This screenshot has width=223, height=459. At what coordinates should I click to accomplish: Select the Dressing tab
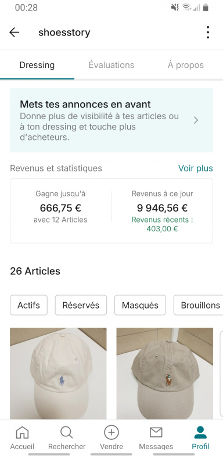click(37, 65)
